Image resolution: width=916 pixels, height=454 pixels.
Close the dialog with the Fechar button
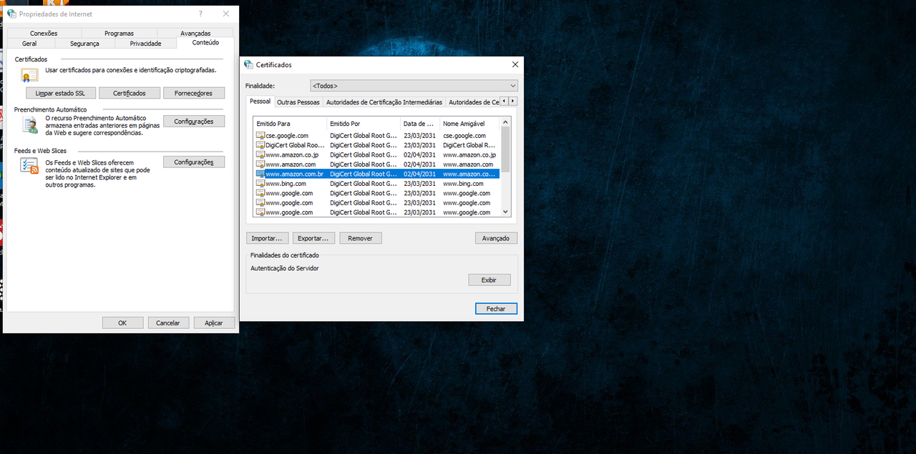pyautogui.click(x=496, y=309)
